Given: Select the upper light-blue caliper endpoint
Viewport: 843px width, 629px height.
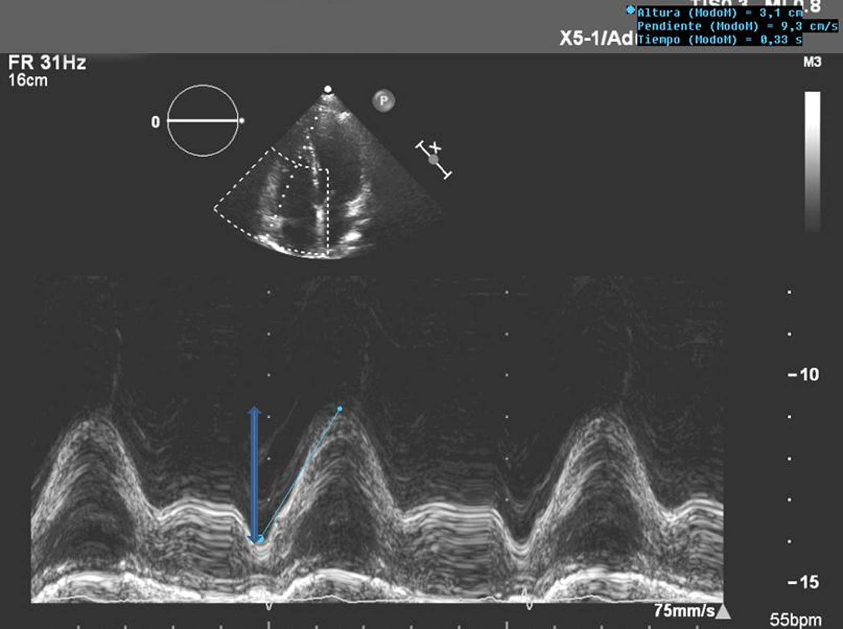Looking at the screenshot, I should [340, 409].
